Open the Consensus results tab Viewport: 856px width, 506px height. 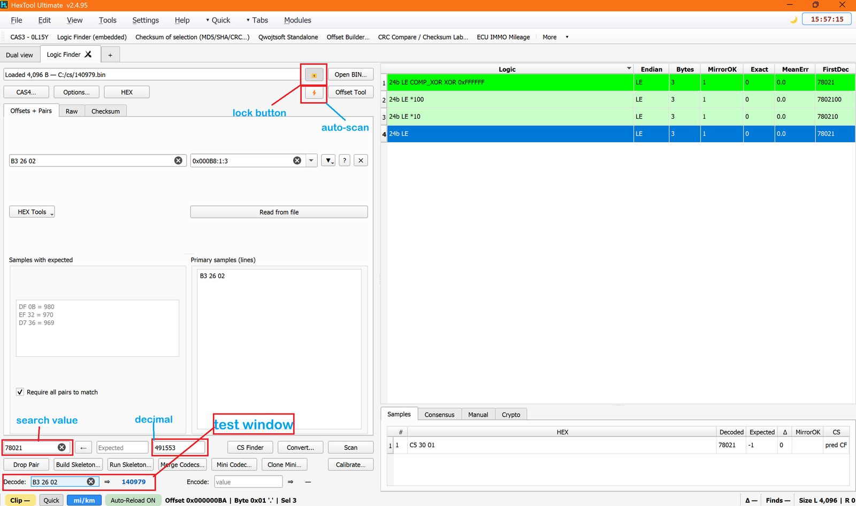click(439, 415)
